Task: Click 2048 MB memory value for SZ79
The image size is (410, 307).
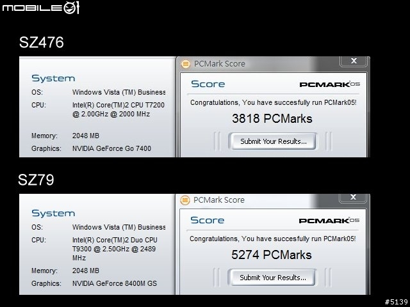Action: pyautogui.click(x=85, y=271)
